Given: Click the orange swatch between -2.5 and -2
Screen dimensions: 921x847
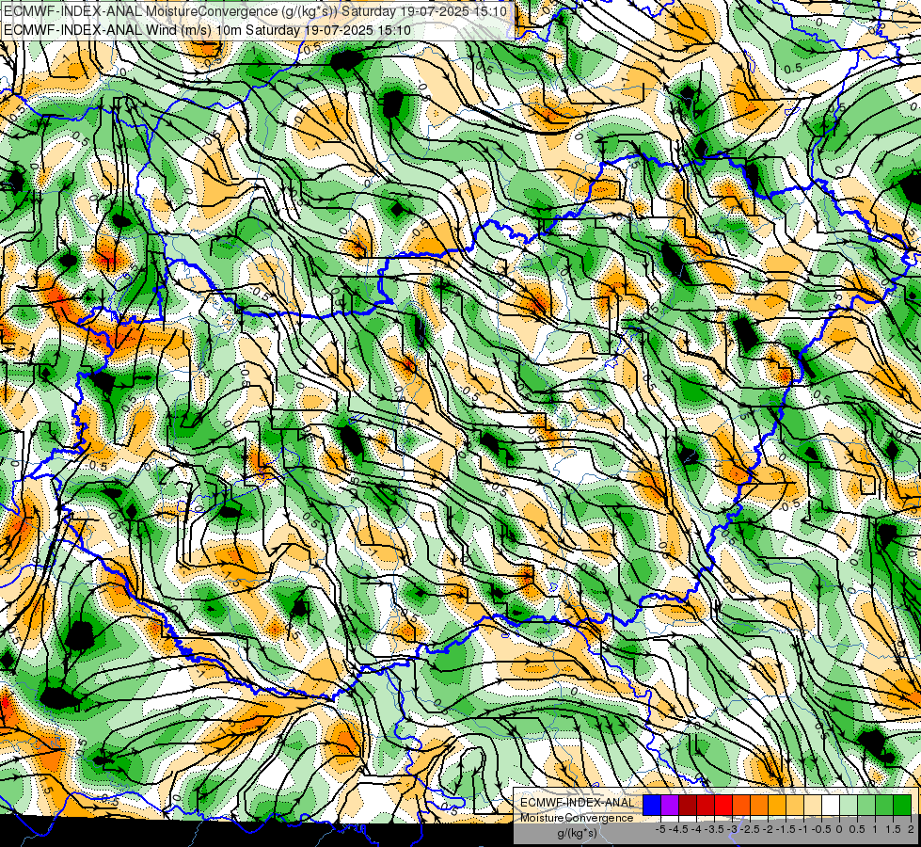Looking at the screenshot, I should point(759,806).
